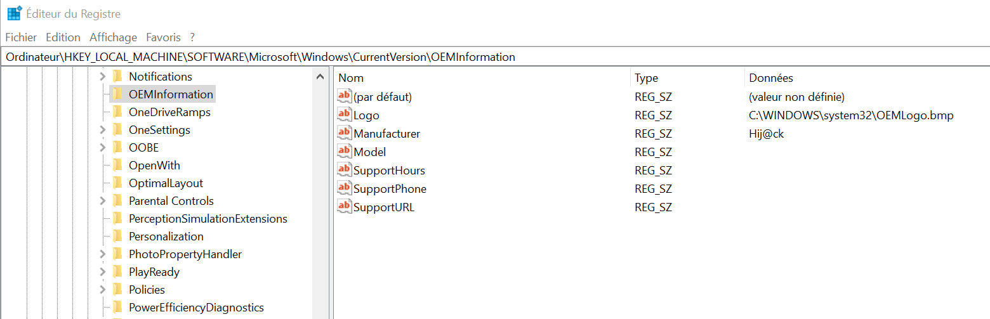The image size is (990, 319).
Task: Click the Registry Editor app icon in title bar
Action: coord(15,13)
